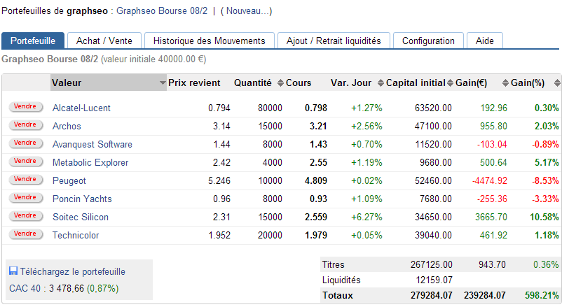Open the Metabolic Explorer stock link
Viewport: 562px width, 307px height.
coord(90,163)
